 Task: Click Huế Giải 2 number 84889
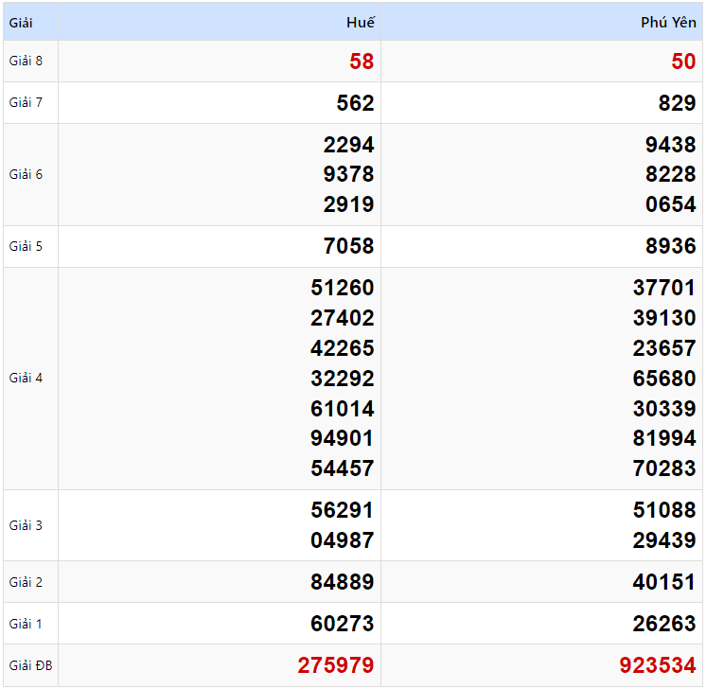pos(343,583)
